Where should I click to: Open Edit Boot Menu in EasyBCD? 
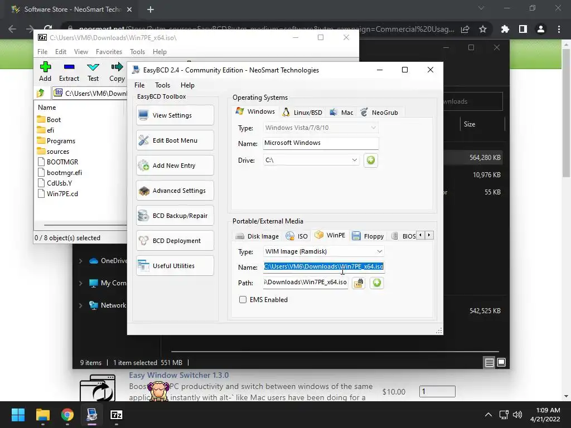tap(175, 140)
